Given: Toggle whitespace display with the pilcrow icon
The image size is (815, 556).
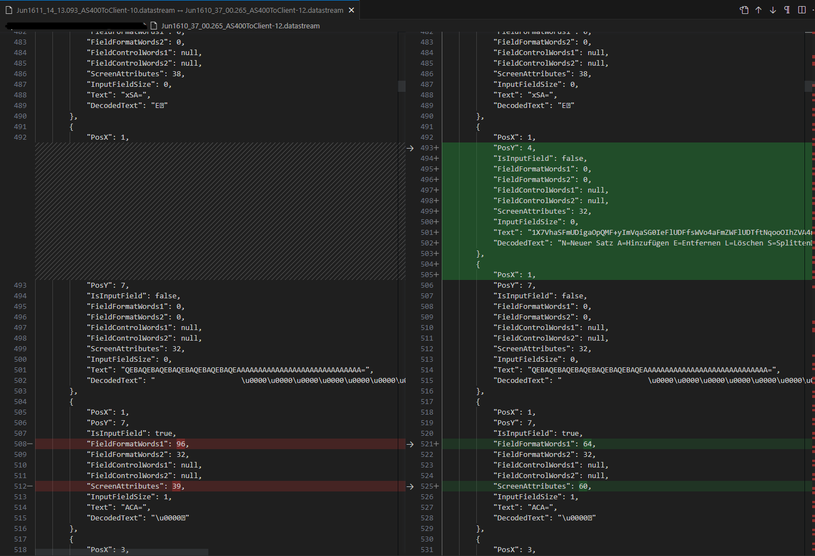Looking at the screenshot, I should coord(787,10).
